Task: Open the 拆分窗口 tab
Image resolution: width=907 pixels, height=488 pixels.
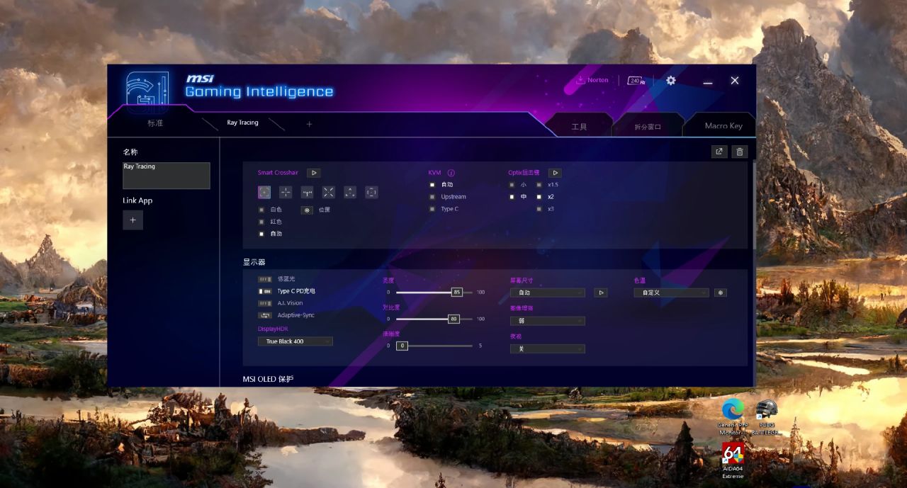Action: click(x=648, y=126)
